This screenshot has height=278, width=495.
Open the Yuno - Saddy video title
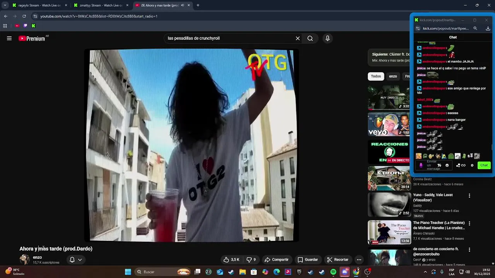click(x=433, y=197)
